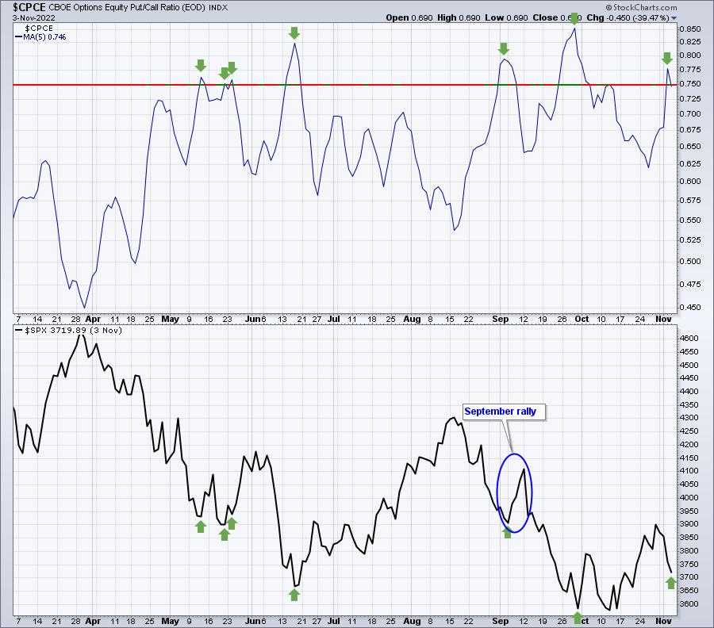The image size is (714, 628).
Task: Click the 3900 price axis value
Action: click(x=689, y=524)
